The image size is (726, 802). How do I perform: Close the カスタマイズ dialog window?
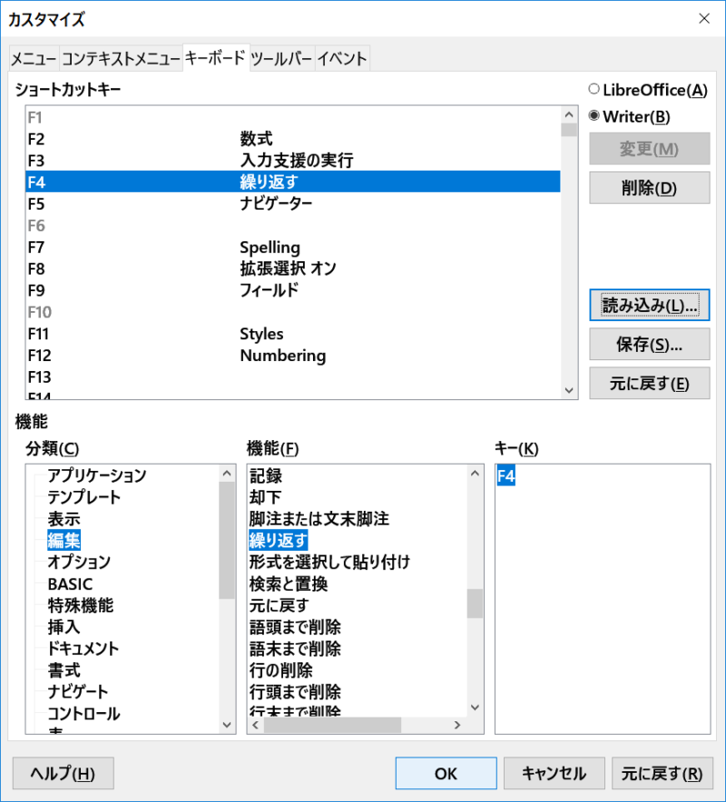(704, 18)
